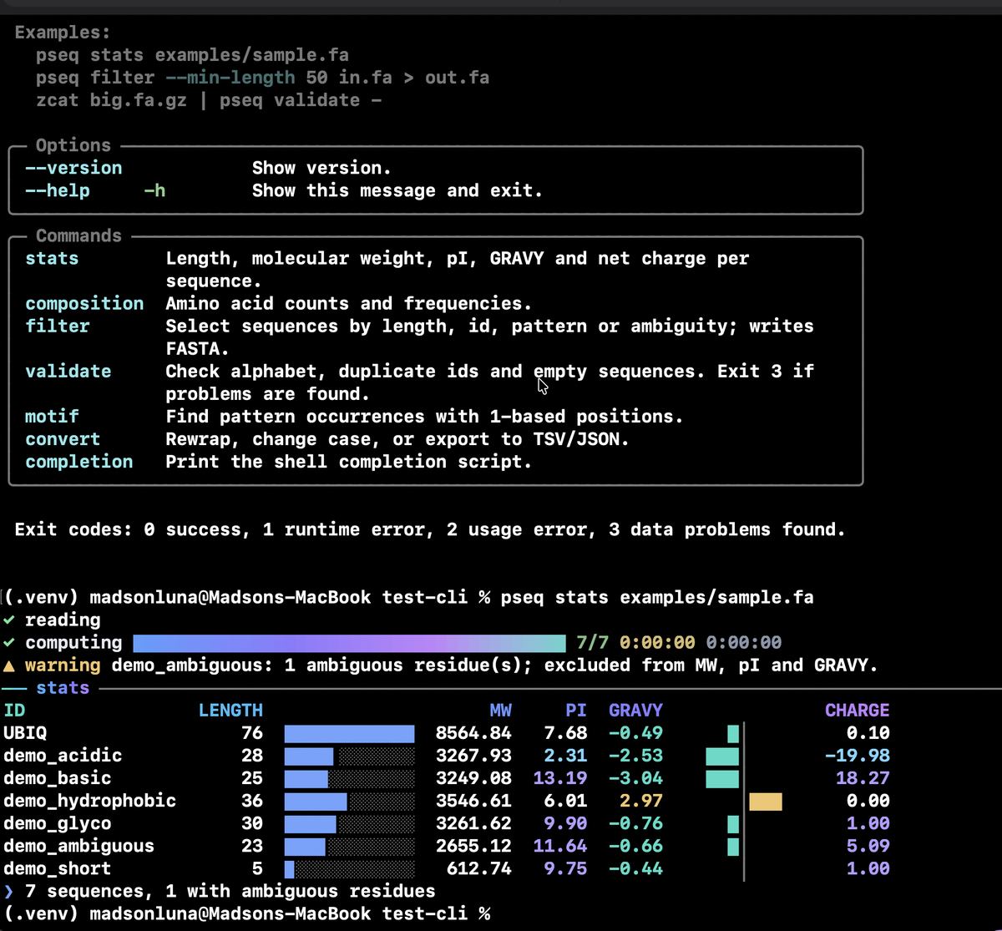
Task: Click the demo_short row ID
Action: coord(58,868)
